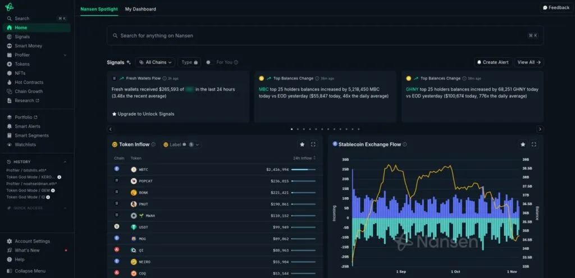Screen dimensions: 575x278
Task: Open the Help page
Action: coord(20,259)
